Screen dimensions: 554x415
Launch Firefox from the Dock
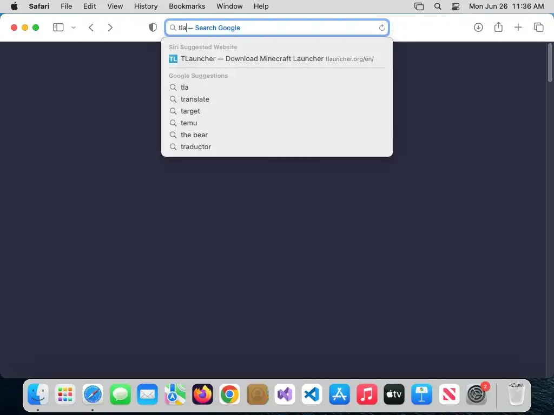click(202, 394)
